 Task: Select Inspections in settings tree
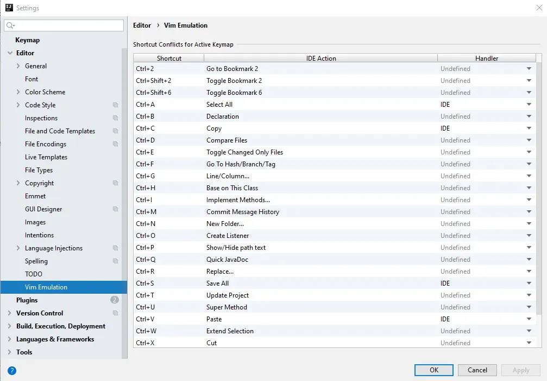click(x=41, y=118)
